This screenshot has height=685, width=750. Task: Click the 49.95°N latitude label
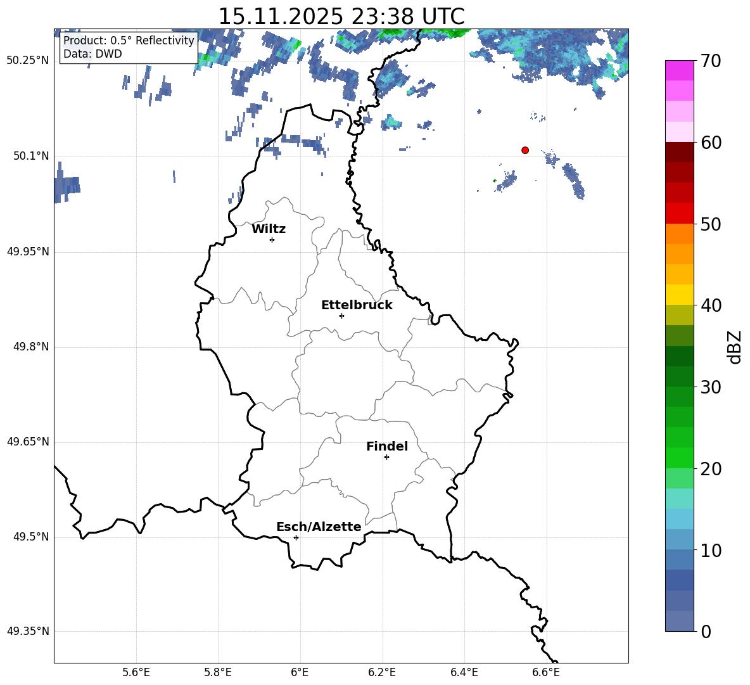[28, 251]
